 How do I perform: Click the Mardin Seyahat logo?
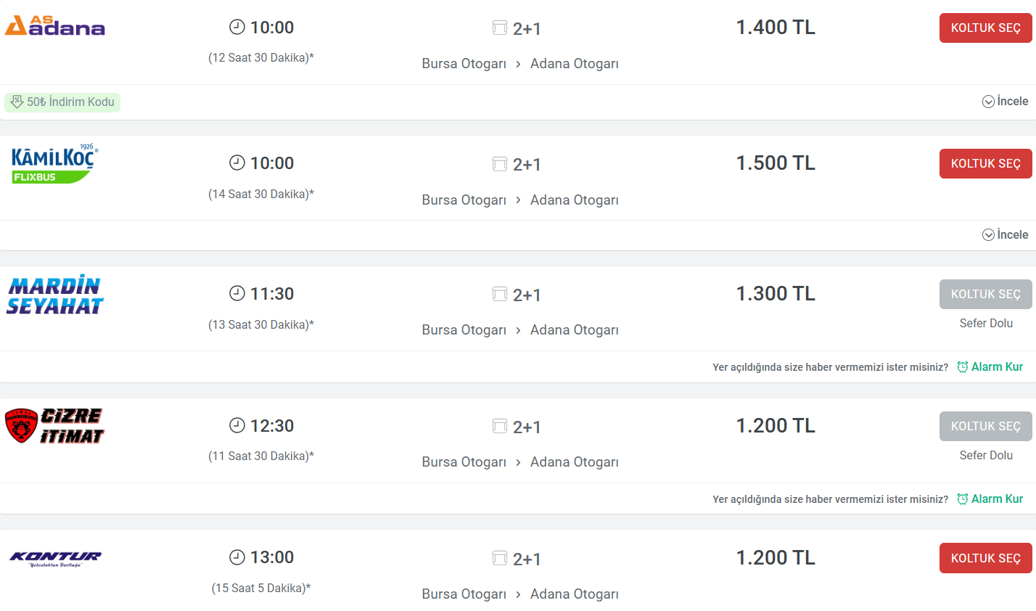55,295
